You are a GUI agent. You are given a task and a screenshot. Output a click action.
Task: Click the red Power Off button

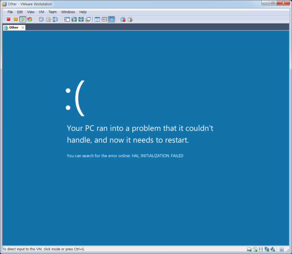8,19
